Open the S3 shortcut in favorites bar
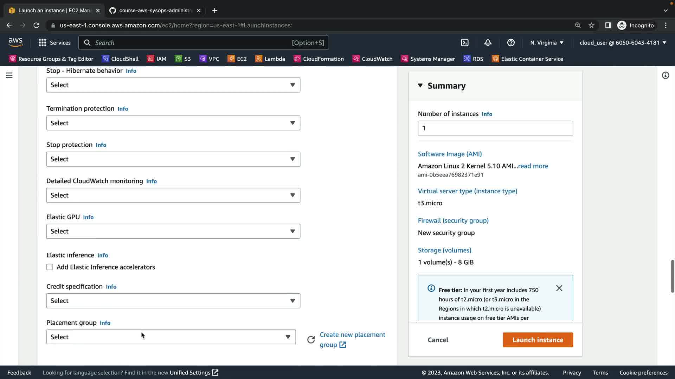Image resolution: width=675 pixels, height=379 pixels. tap(183, 59)
